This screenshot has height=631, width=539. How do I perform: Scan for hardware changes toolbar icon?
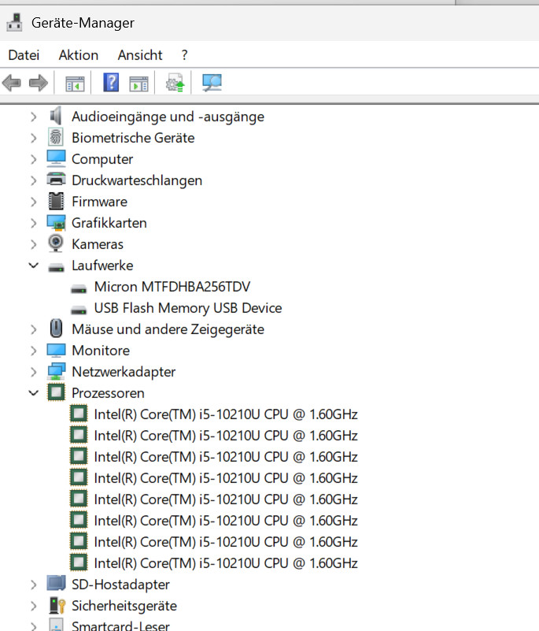point(212,83)
